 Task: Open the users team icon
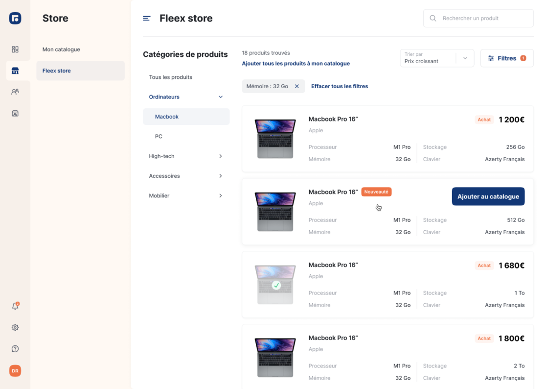click(x=15, y=92)
